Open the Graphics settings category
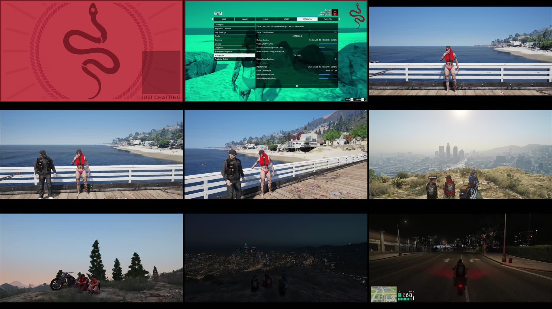Screen dimensions: 552x309 (234, 48)
